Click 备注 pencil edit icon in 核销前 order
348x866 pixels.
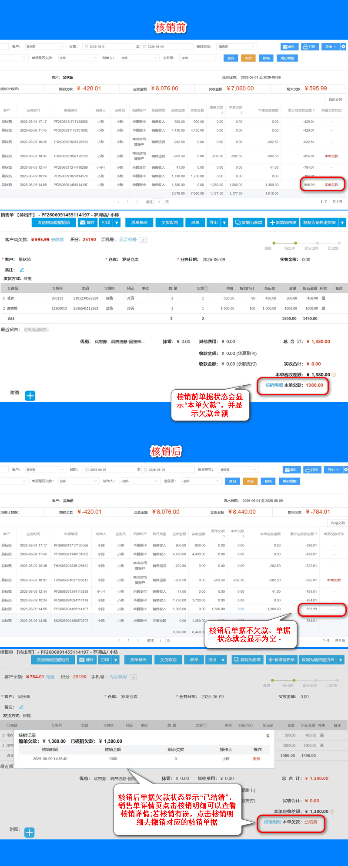tap(22, 270)
